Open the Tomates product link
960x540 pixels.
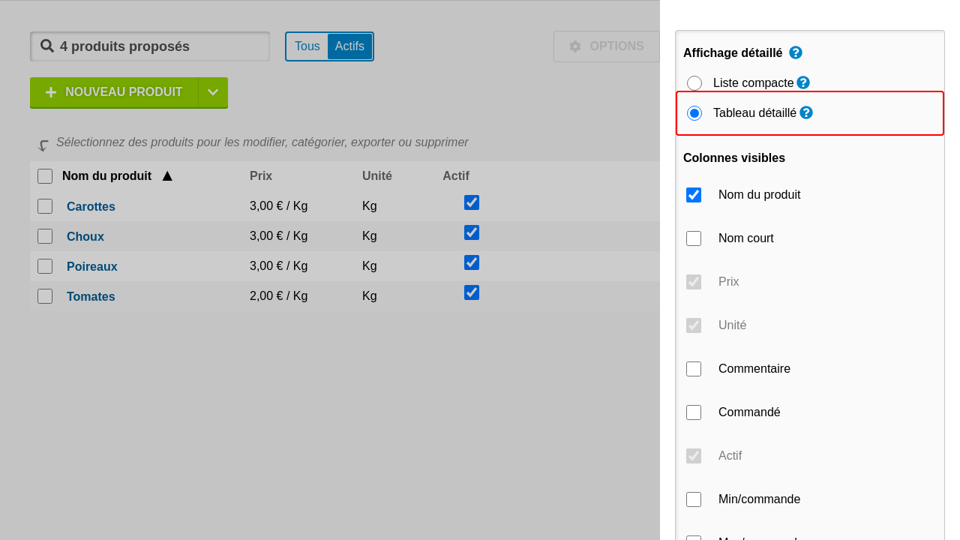[x=91, y=296]
